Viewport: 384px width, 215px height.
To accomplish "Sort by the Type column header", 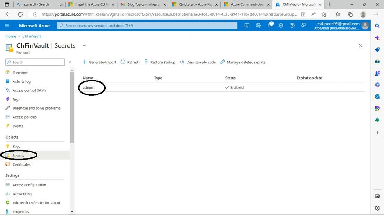I will [x=158, y=78].
